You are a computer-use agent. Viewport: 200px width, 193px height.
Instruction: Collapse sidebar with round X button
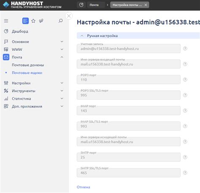[x=69, y=16]
